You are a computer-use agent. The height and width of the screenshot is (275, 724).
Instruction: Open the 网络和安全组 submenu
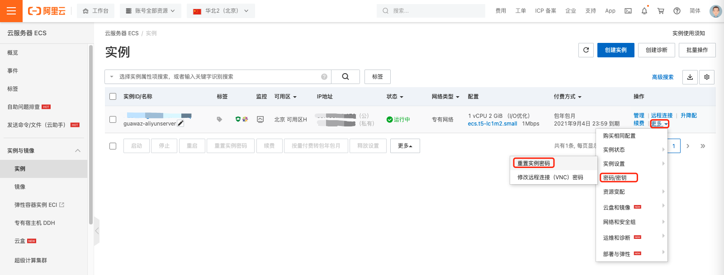[632, 222]
